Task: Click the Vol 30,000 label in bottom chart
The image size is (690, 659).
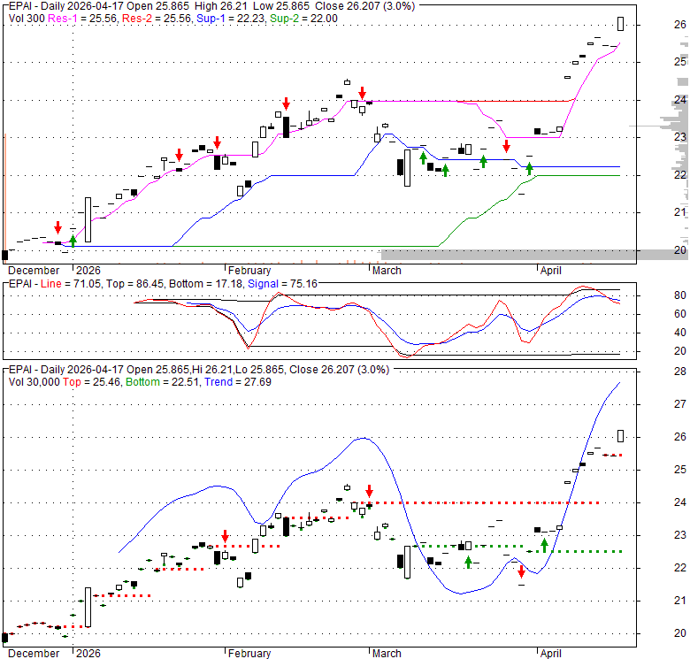Action: coord(41,381)
